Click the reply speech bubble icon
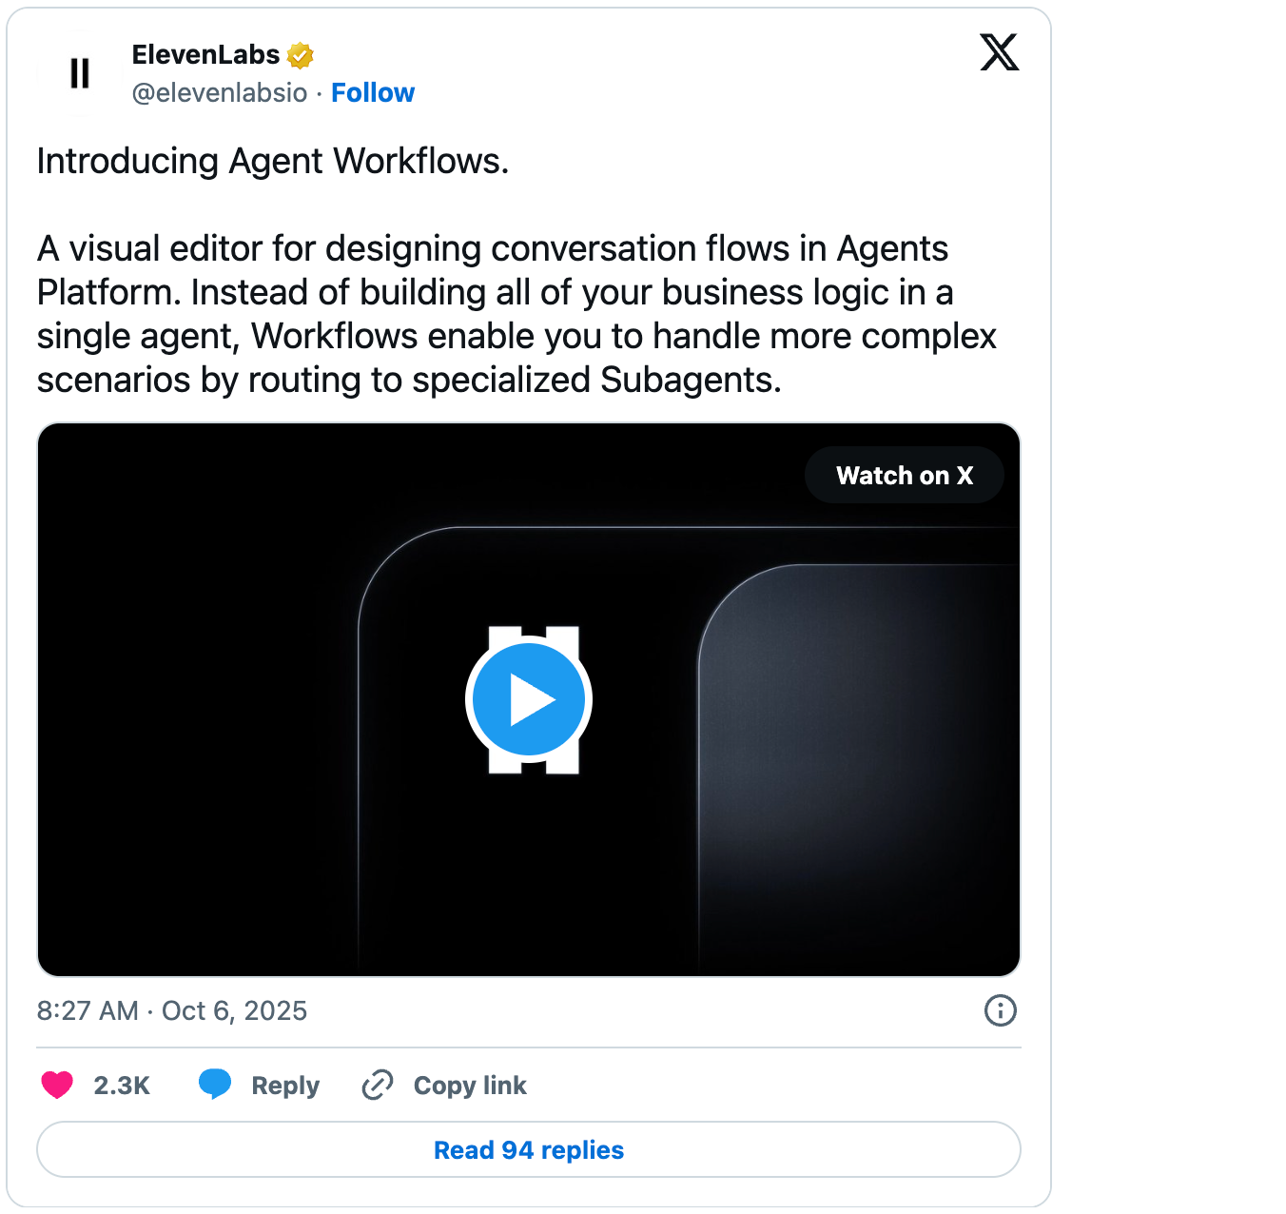This screenshot has width=1286, height=1214. [215, 1084]
